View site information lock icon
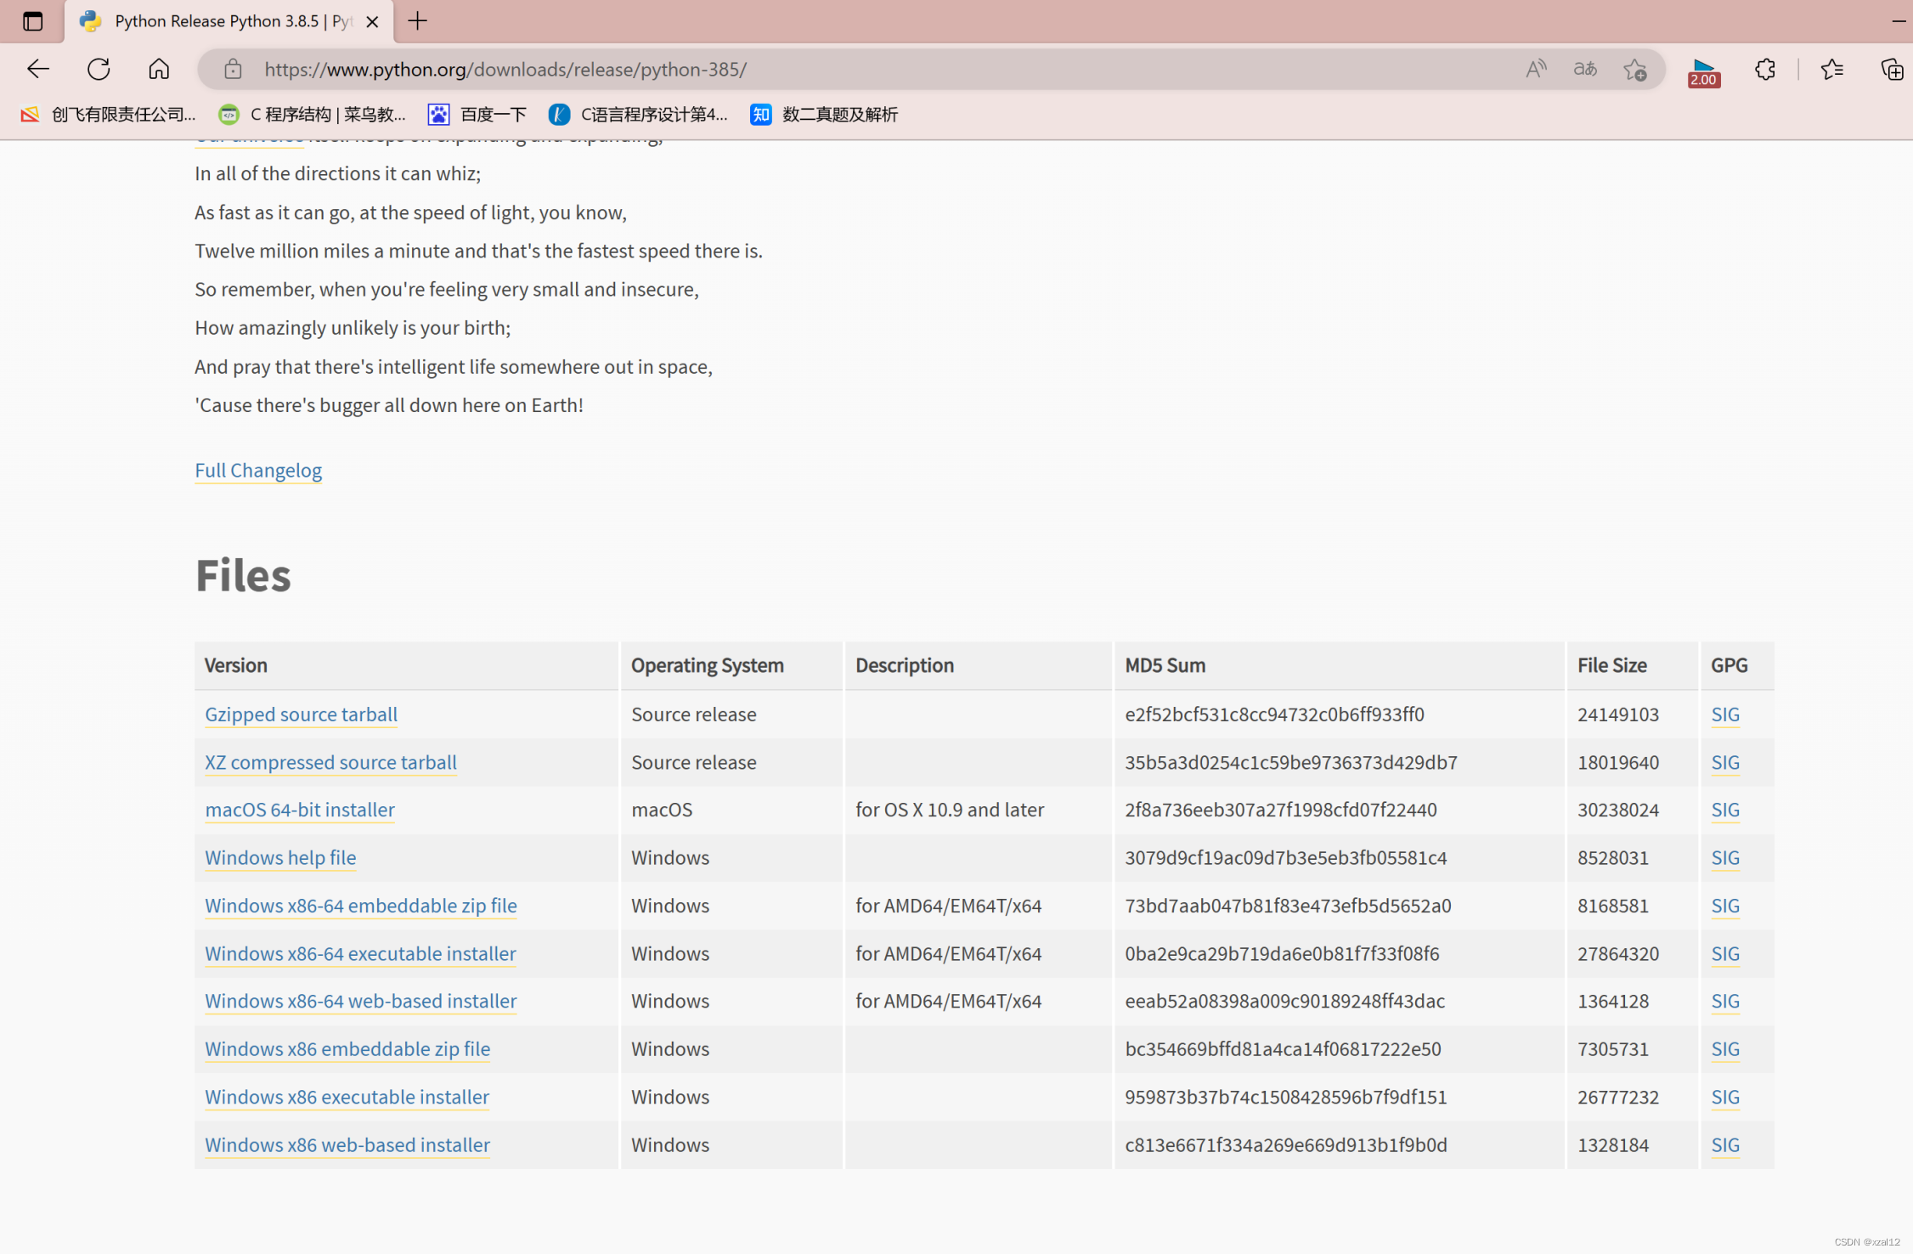The height and width of the screenshot is (1254, 1913). pyautogui.click(x=233, y=69)
